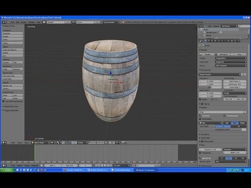The image size is (251, 188).
Task: Toggle the Border render checkbox
Action: 200,99
